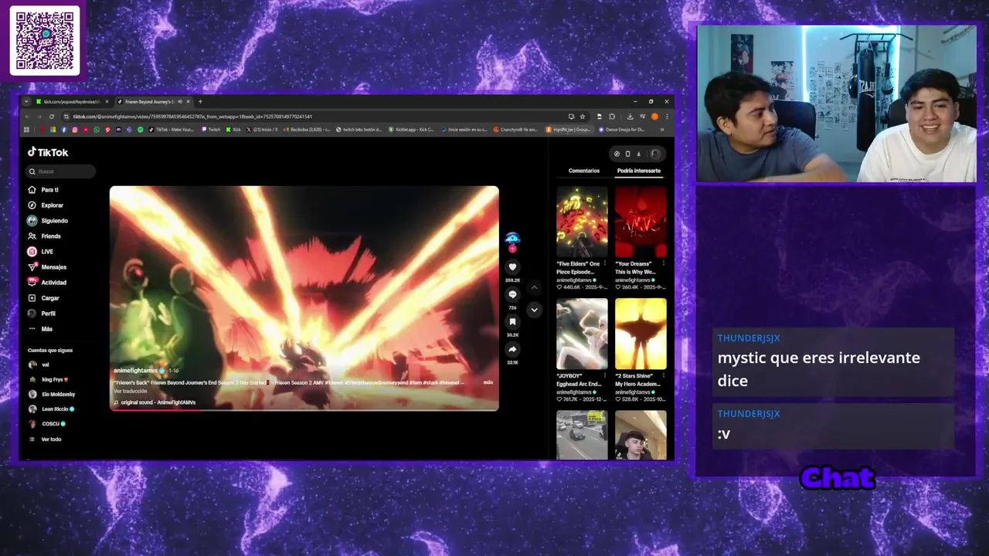Image resolution: width=989 pixels, height=556 pixels.
Task: Open WhatsApp bookmark icon
Action: tap(97, 130)
